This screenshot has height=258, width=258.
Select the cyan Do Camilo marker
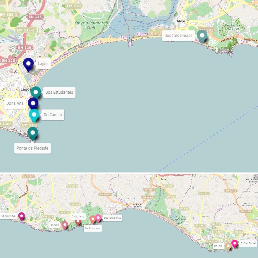tap(34, 115)
